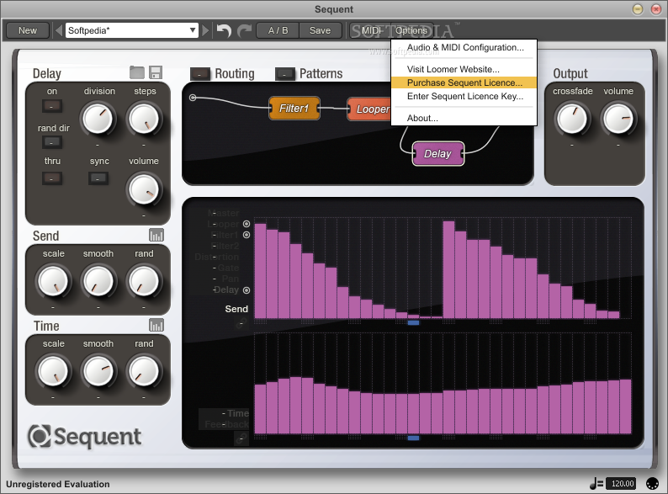Select the Looper lane radio marker

(x=247, y=224)
